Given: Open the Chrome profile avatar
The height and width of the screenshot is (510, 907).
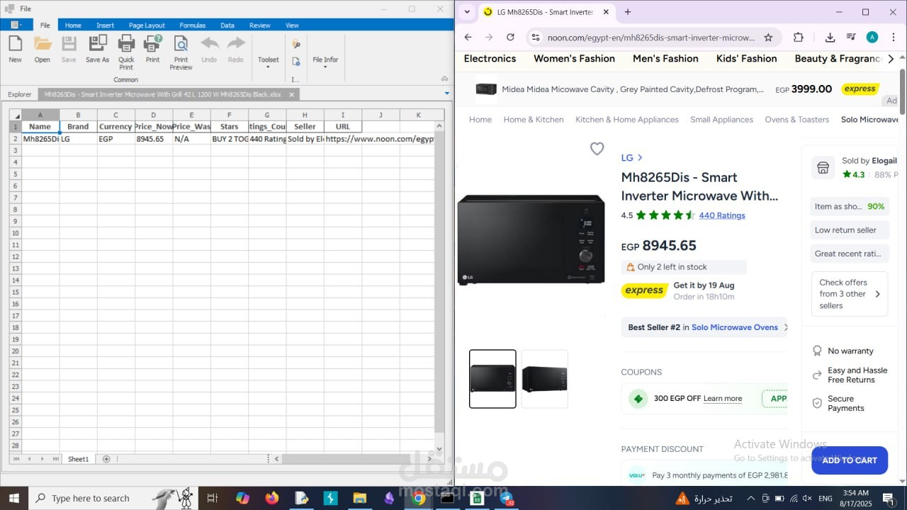Looking at the screenshot, I should pos(872,38).
